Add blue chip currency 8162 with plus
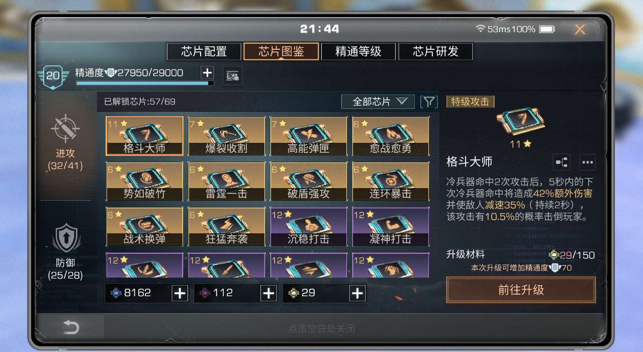 tap(180, 293)
